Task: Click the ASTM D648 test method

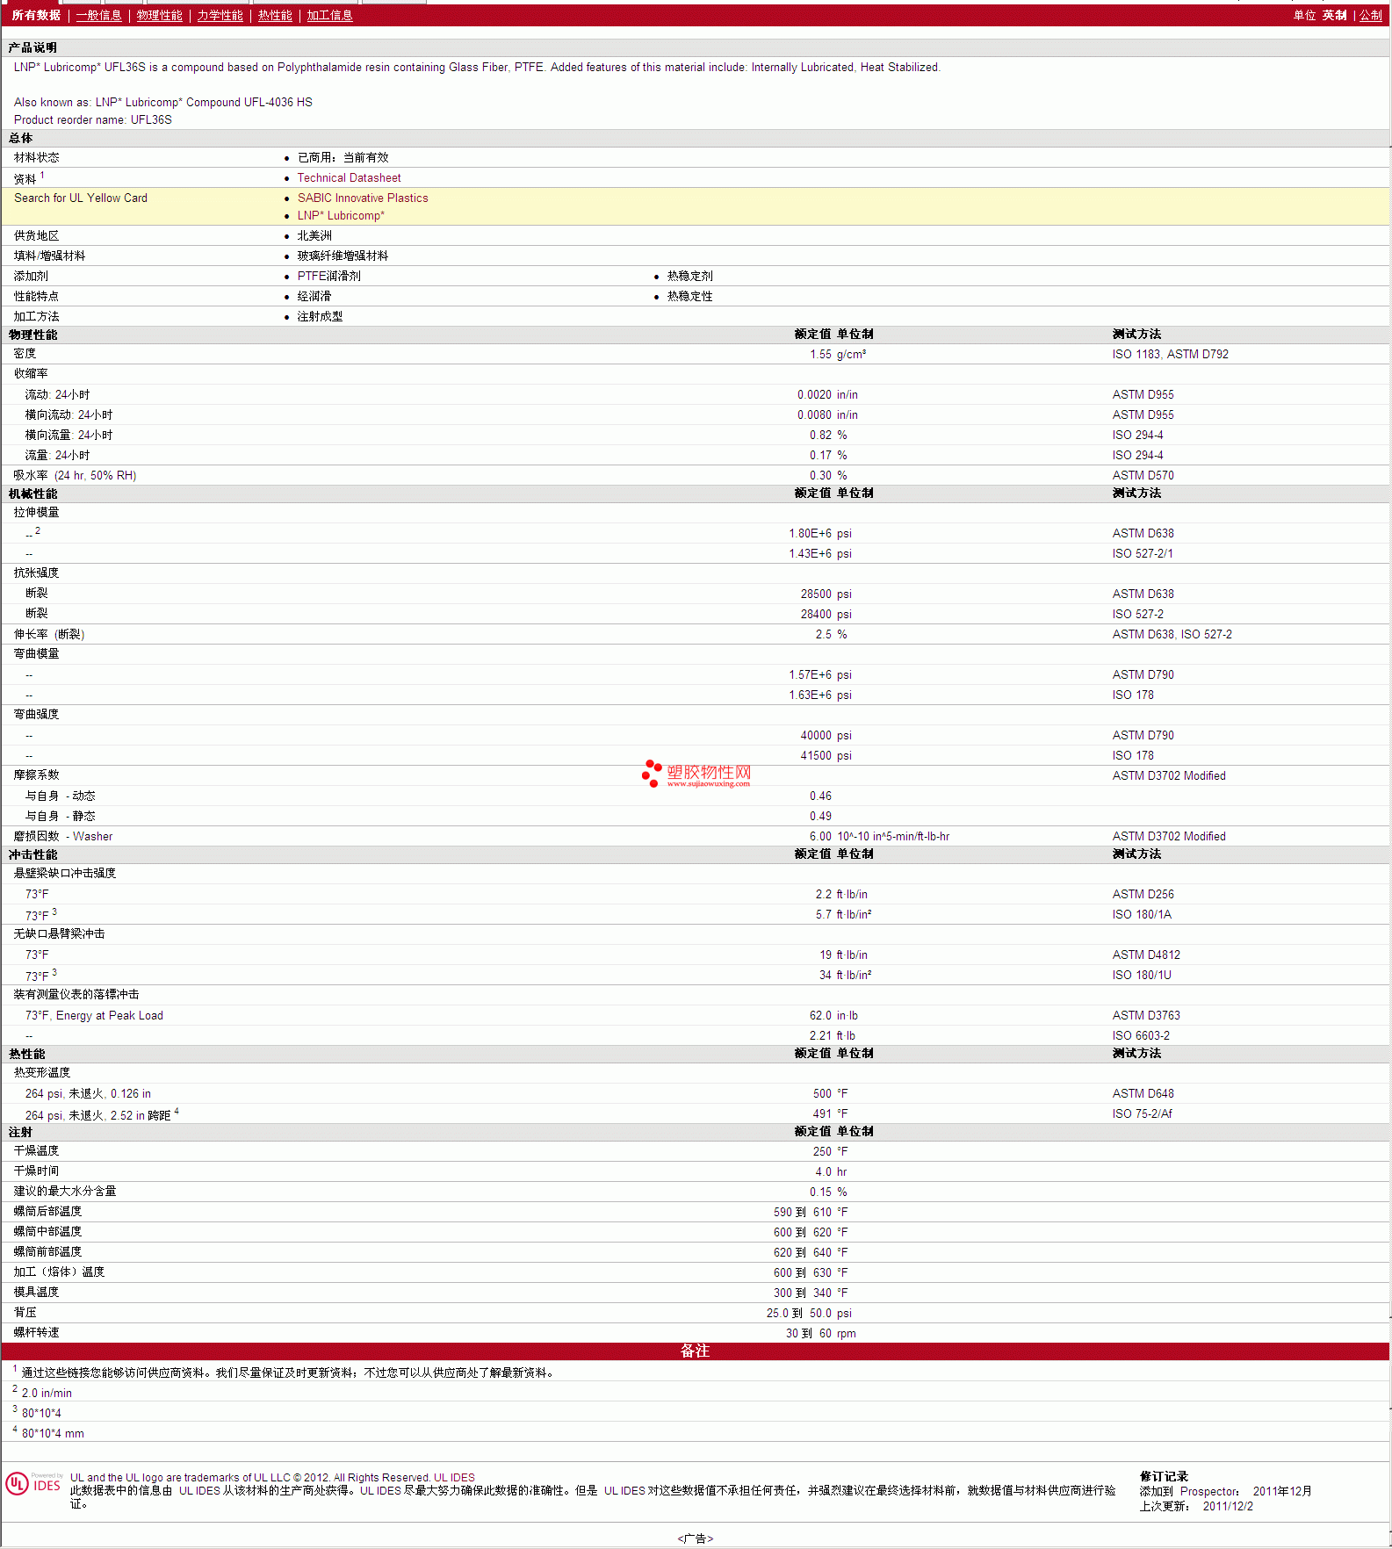Action: click(1143, 1094)
